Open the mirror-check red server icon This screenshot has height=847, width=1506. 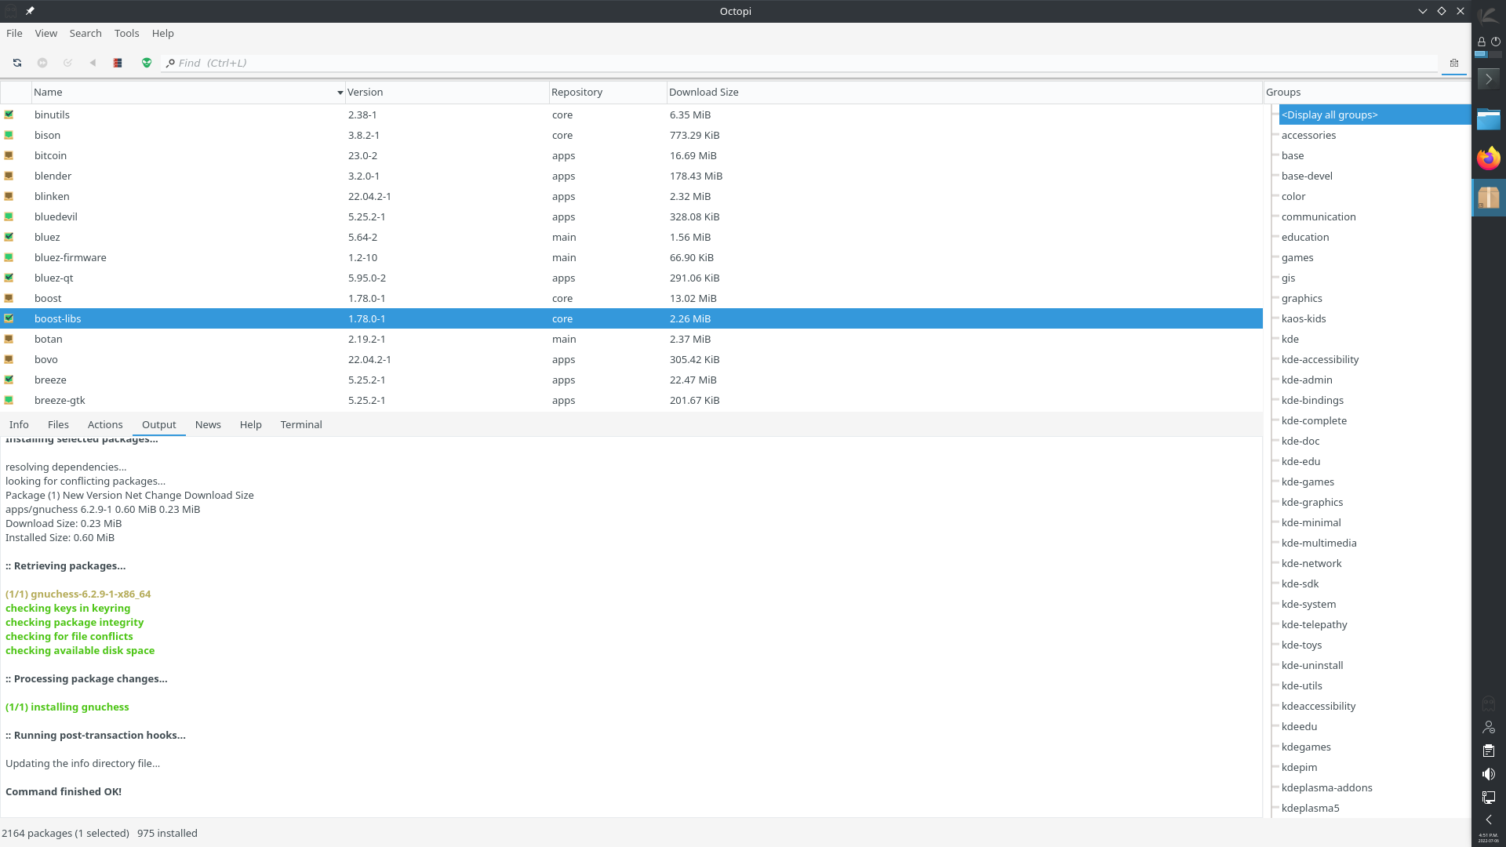pos(118,63)
